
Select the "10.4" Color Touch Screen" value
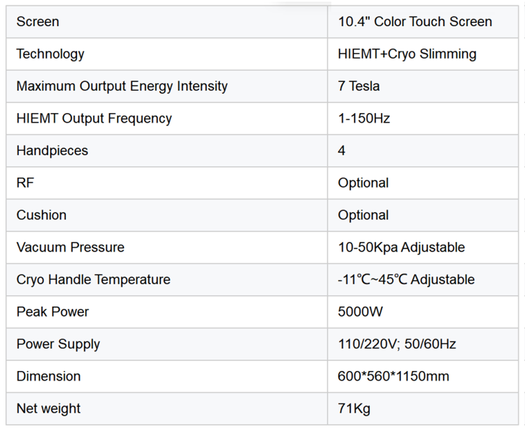tap(415, 22)
